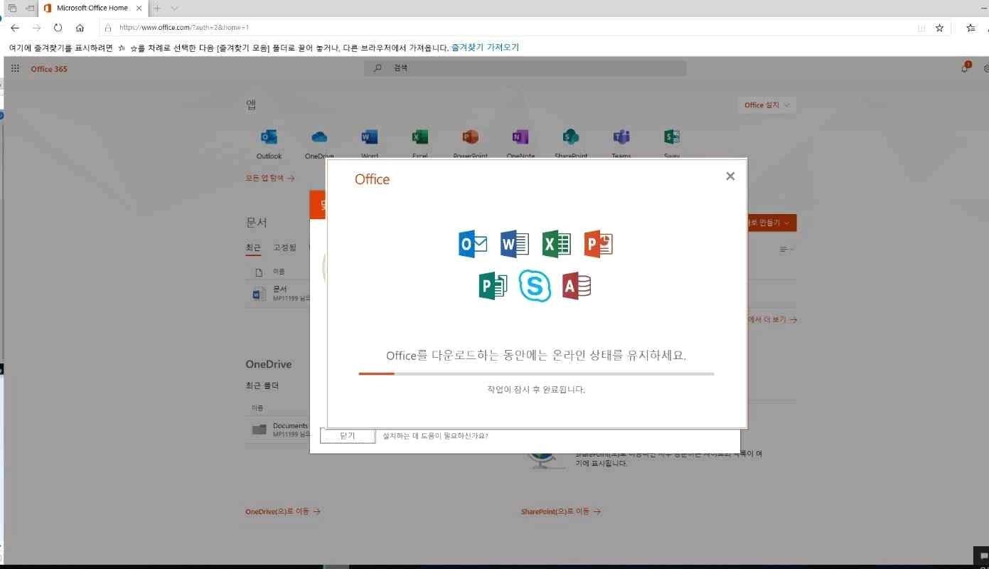Expand the Office 설치 dropdown

(767, 105)
